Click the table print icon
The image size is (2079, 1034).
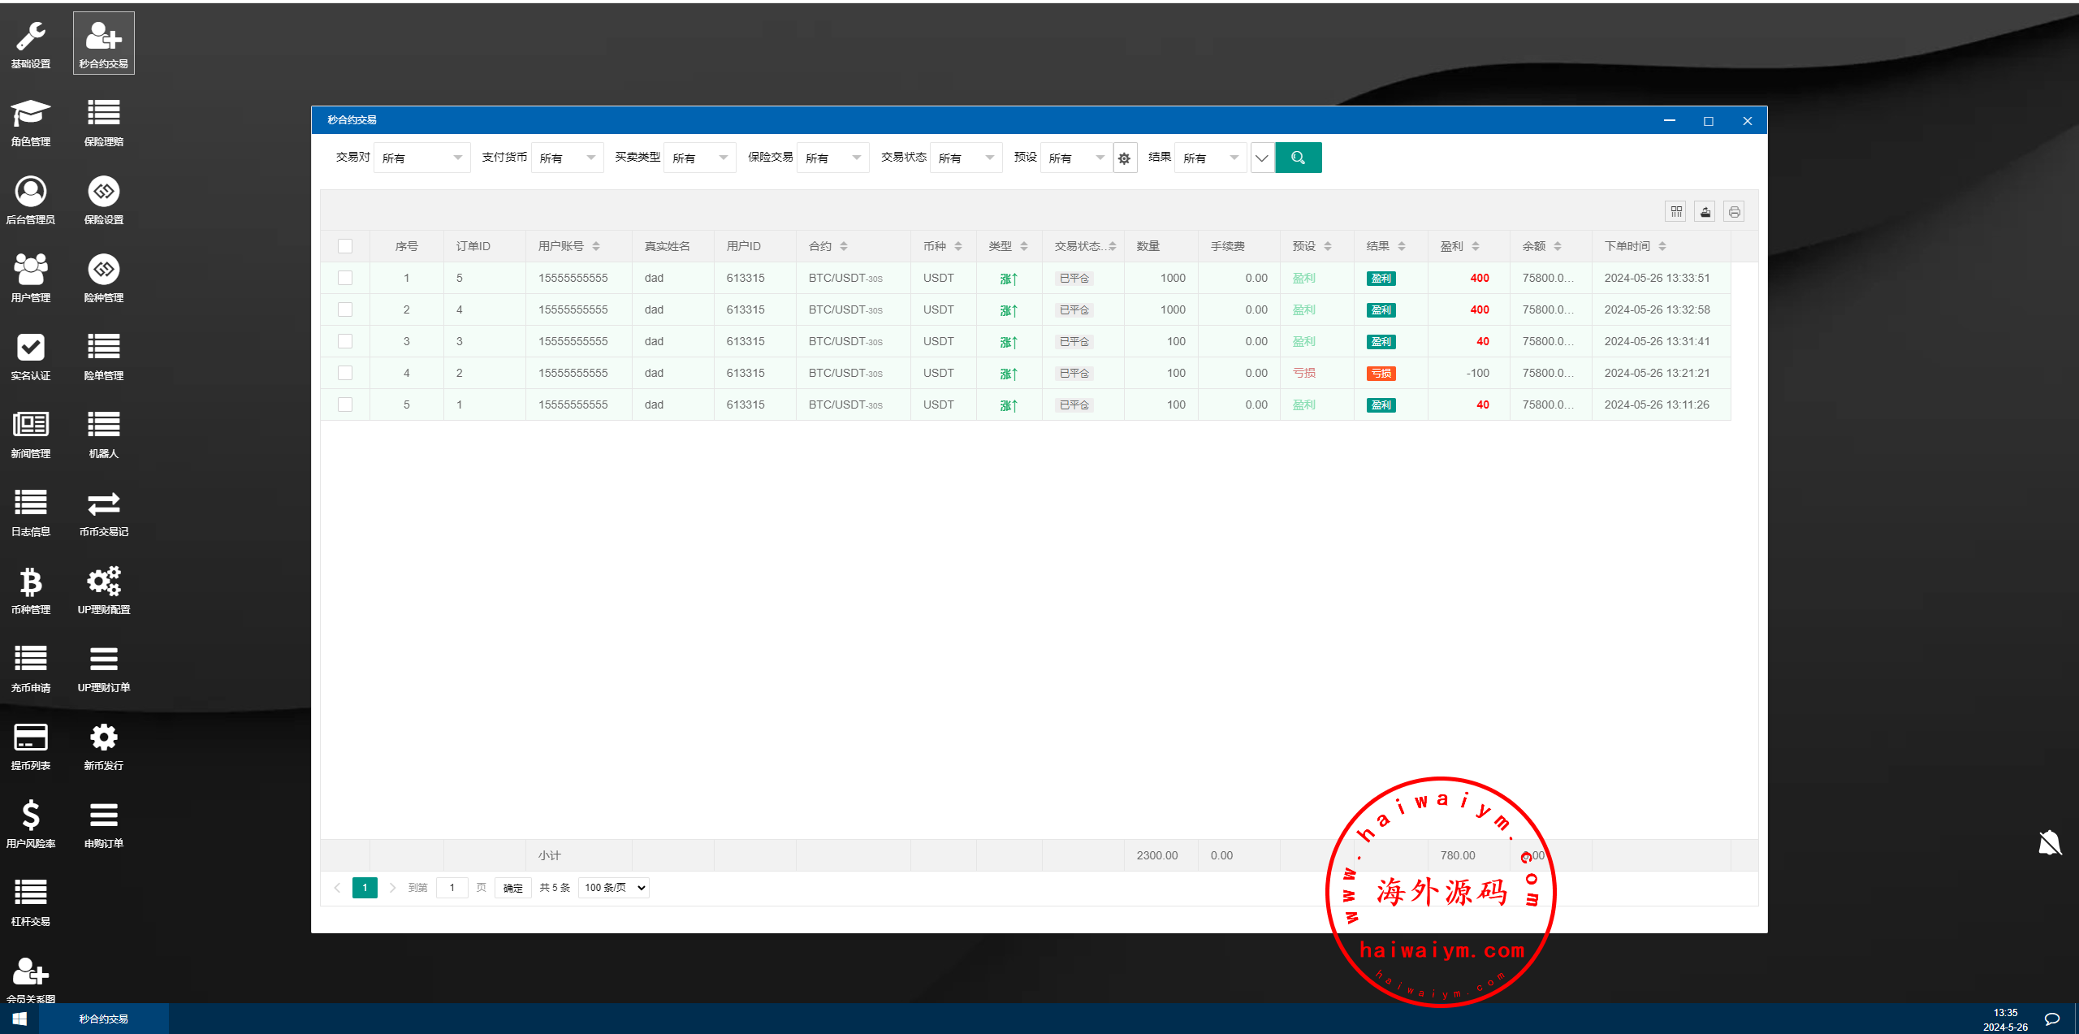pos(1734,212)
